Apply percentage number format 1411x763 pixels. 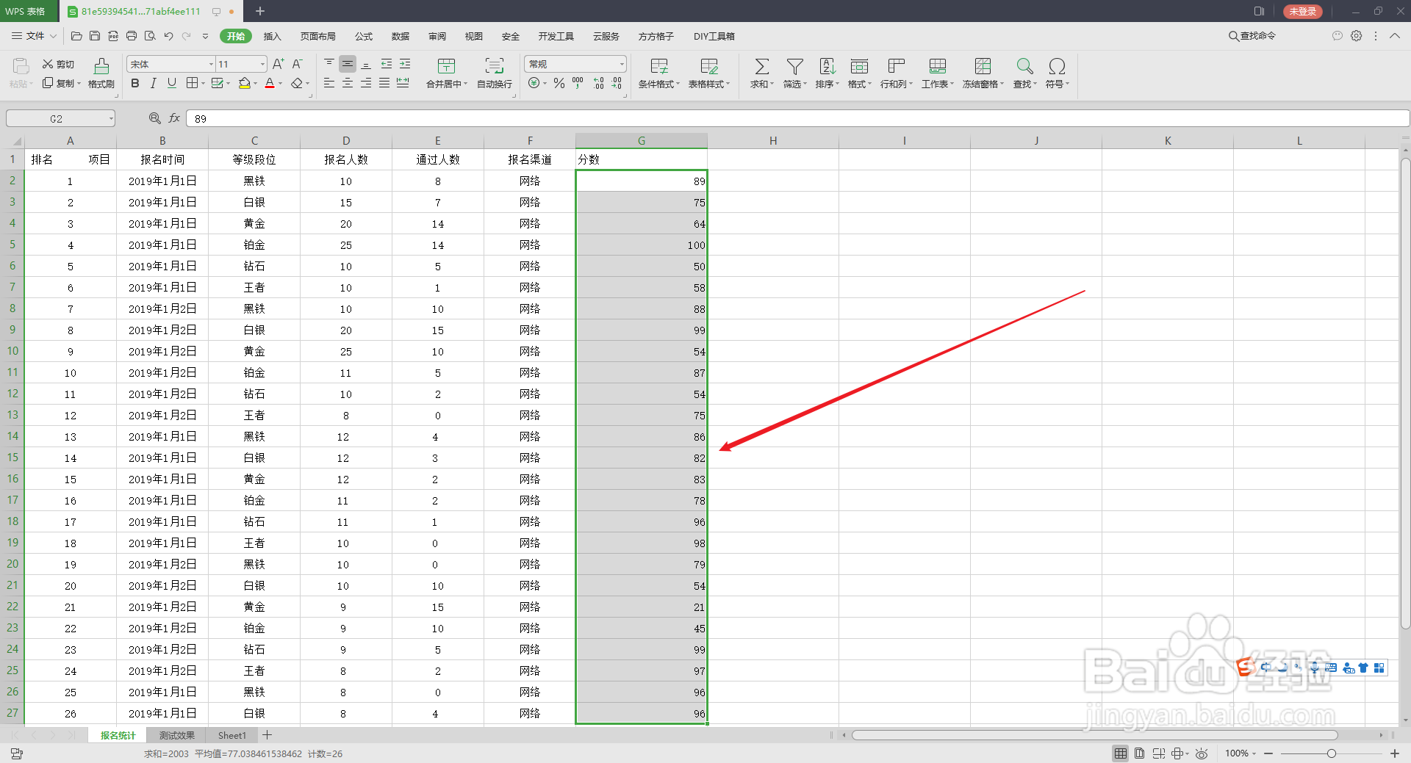(x=559, y=83)
